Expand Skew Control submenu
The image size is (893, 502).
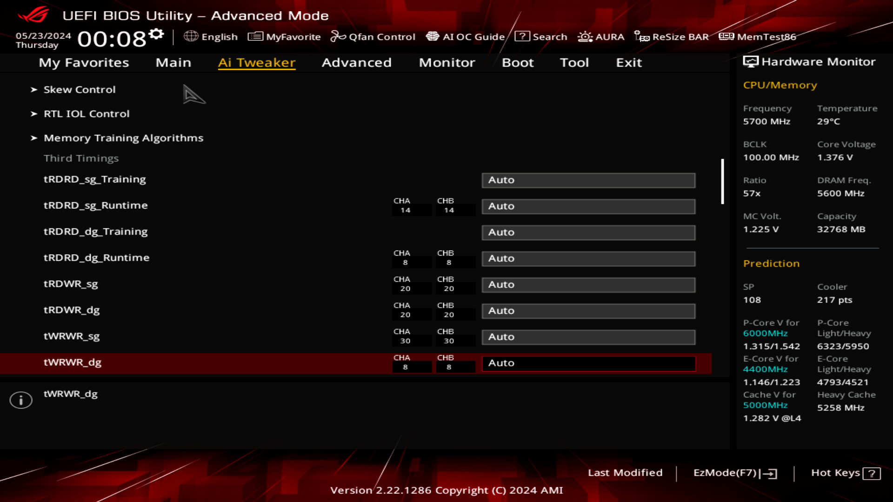tap(79, 90)
